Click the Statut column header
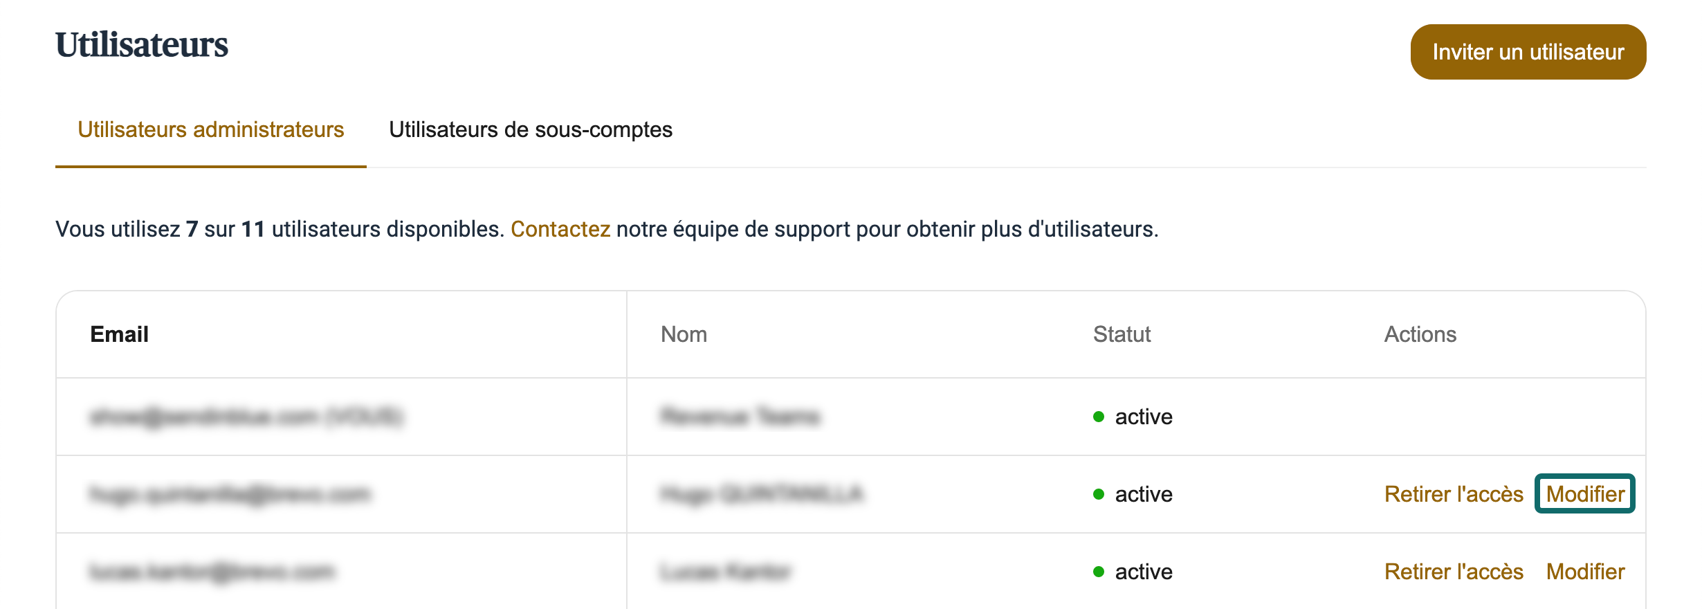1702x609 pixels. click(x=1122, y=334)
